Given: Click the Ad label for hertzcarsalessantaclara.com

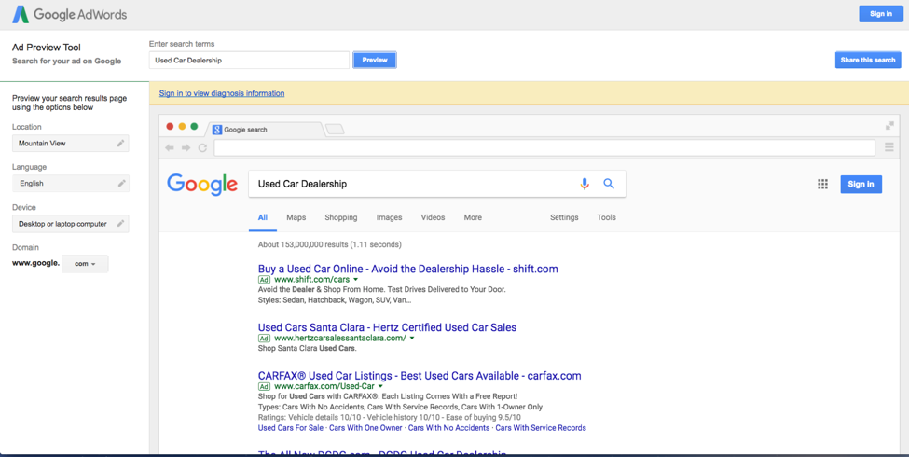Looking at the screenshot, I should tap(265, 339).
